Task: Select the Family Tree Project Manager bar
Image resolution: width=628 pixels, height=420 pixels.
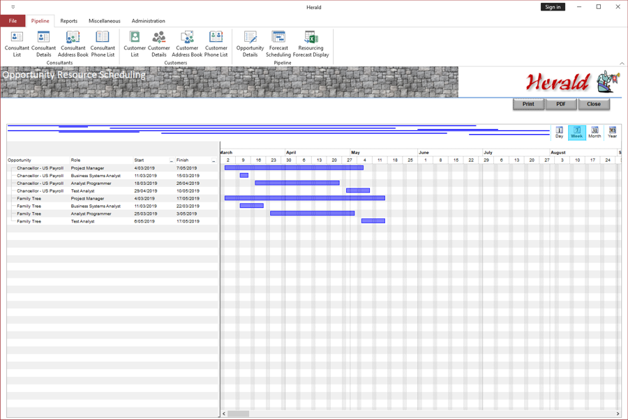Action: pyautogui.click(x=305, y=198)
